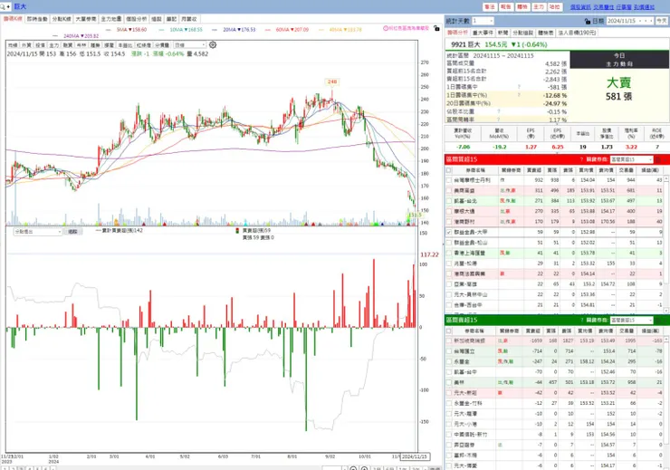Click the question mark icon in the green seller header

(x=581, y=320)
